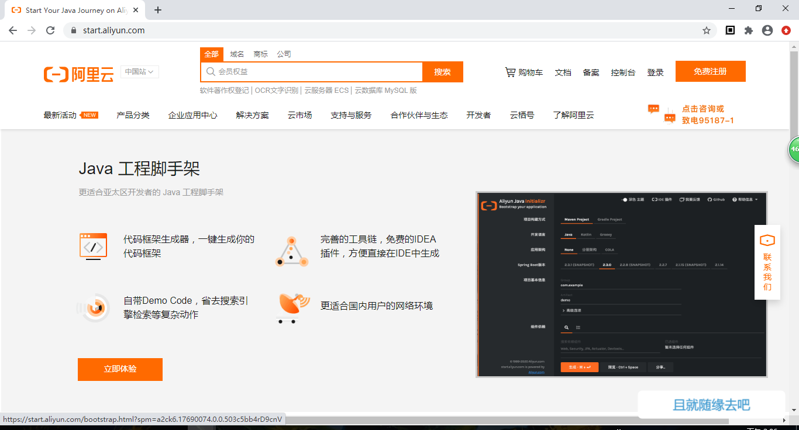Open the 备案 link

(591, 72)
